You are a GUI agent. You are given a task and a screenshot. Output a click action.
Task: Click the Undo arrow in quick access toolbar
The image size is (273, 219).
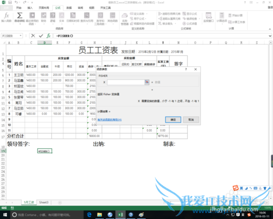(x=16, y=2)
